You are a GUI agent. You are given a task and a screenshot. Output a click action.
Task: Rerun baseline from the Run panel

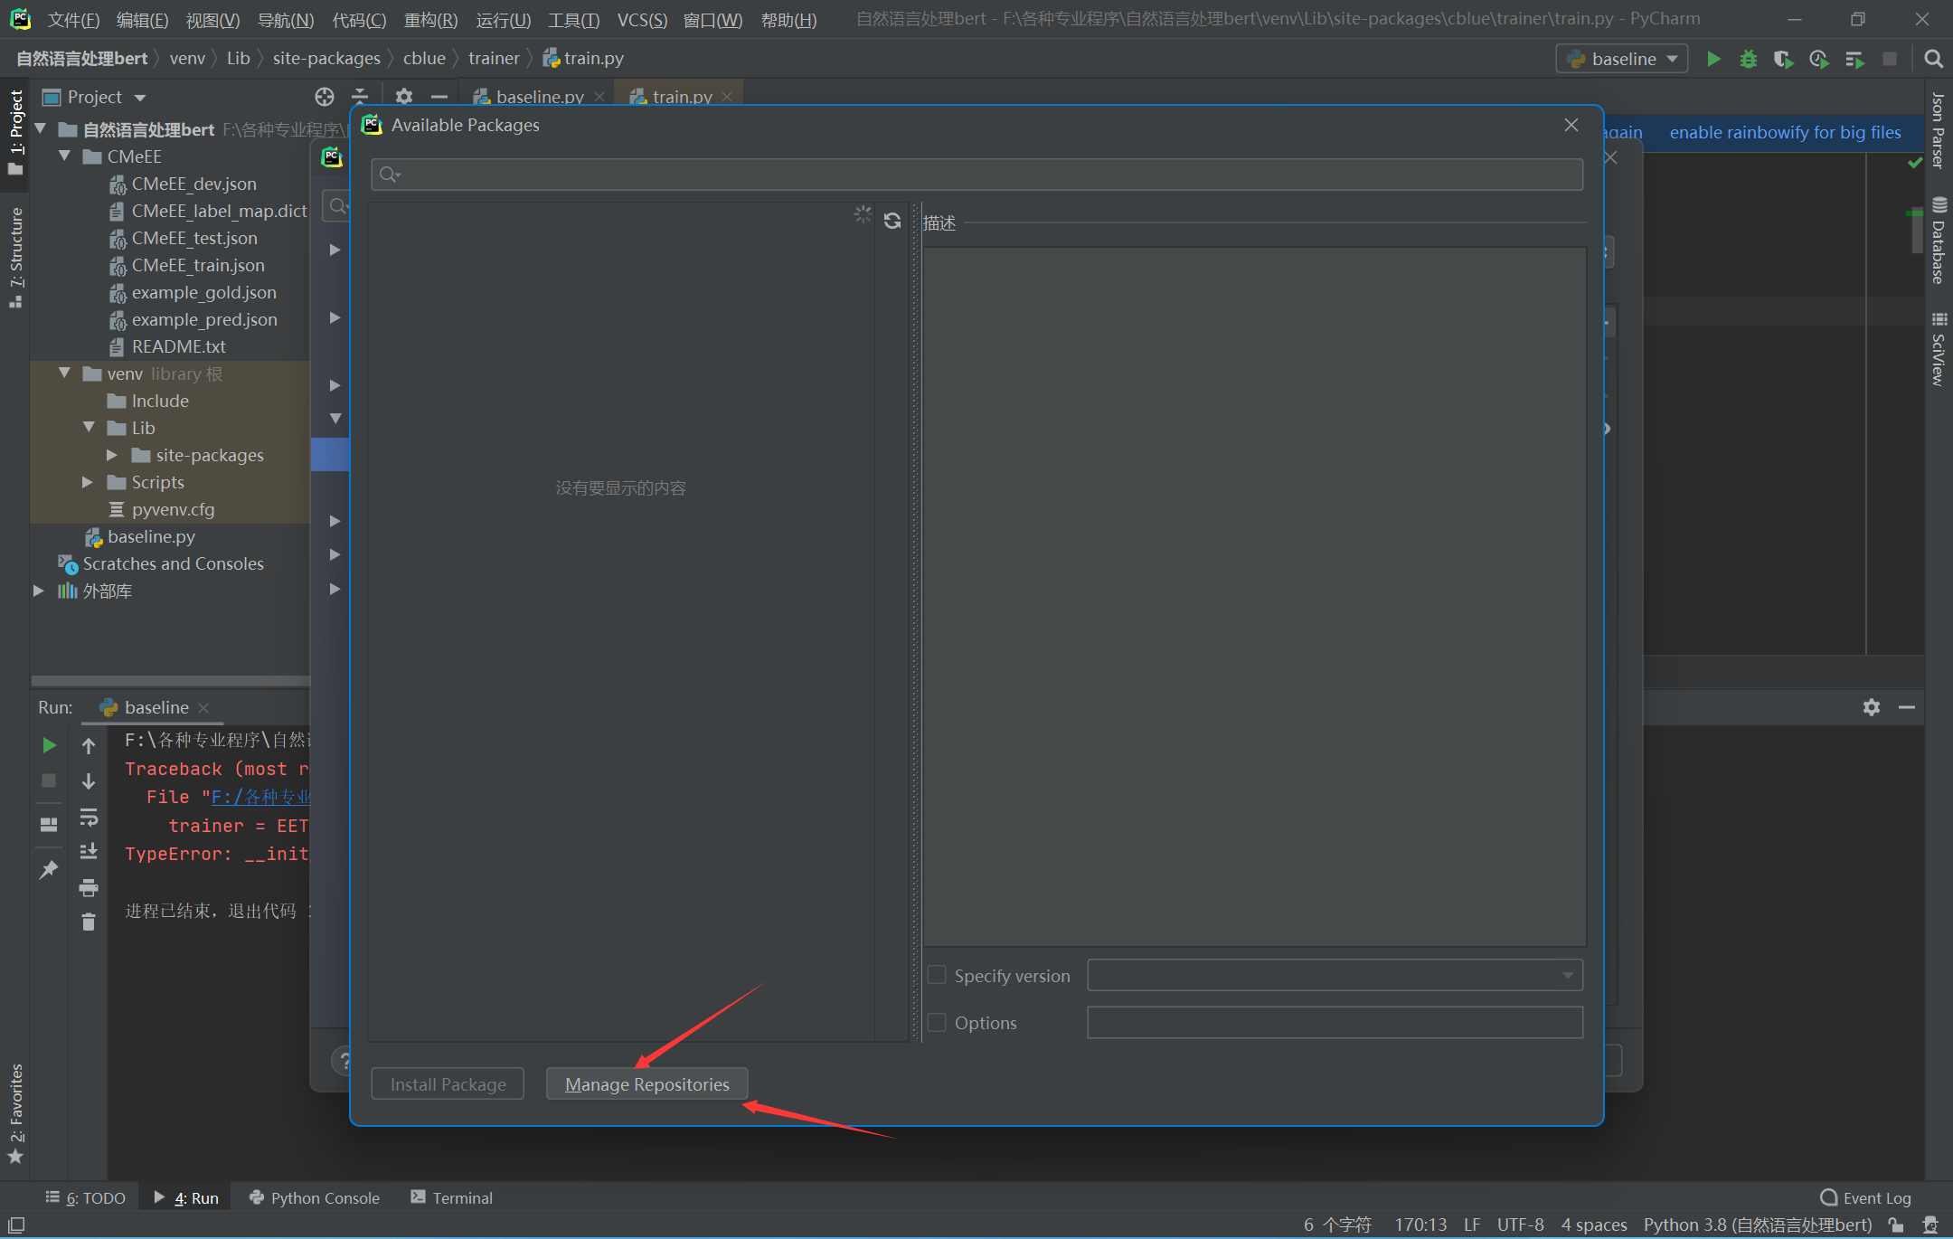pos(49,745)
